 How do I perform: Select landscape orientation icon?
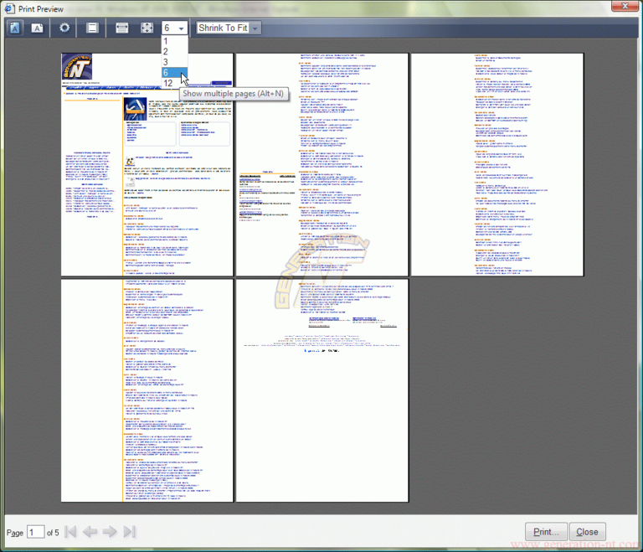(x=38, y=28)
